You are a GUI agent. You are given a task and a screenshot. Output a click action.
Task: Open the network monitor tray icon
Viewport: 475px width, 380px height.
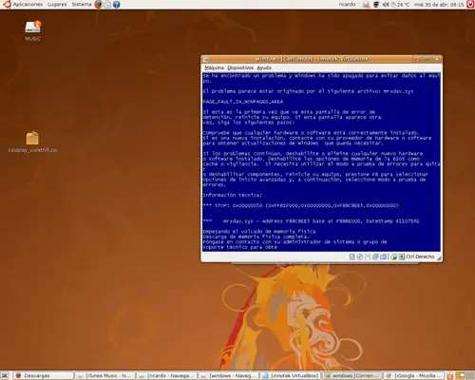376,5
